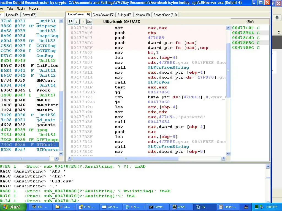Select the jconsts unit row
Image resolution: width=282 pixels, height=211 pixels.
(x=29, y=125)
